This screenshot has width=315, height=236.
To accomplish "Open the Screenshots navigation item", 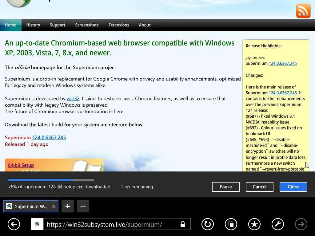I will click(x=87, y=25).
